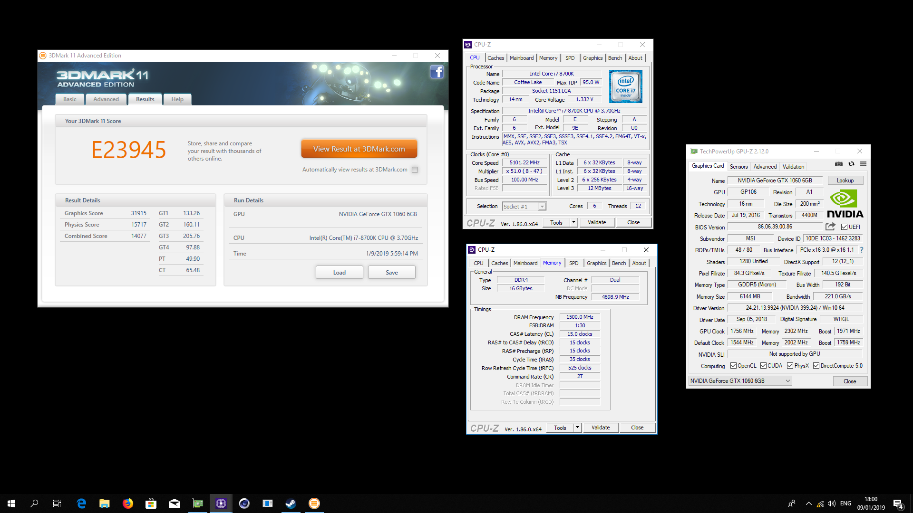Click the Facebook icon in 3DMark 11

tap(437, 72)
